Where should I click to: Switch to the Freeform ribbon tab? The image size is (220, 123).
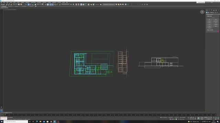[10, 6]
